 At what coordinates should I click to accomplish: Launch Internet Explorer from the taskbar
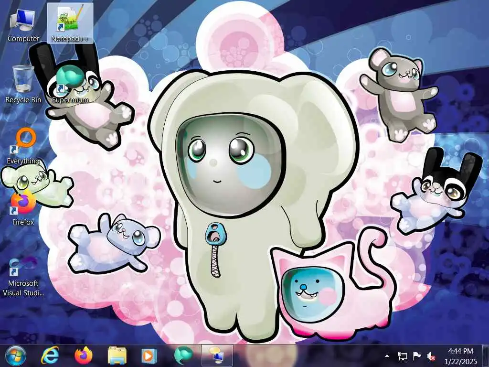point(50,356)
